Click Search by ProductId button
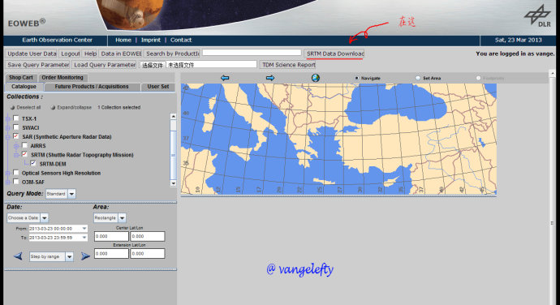Viewport: 560px width, 305px height. point(173,54)
